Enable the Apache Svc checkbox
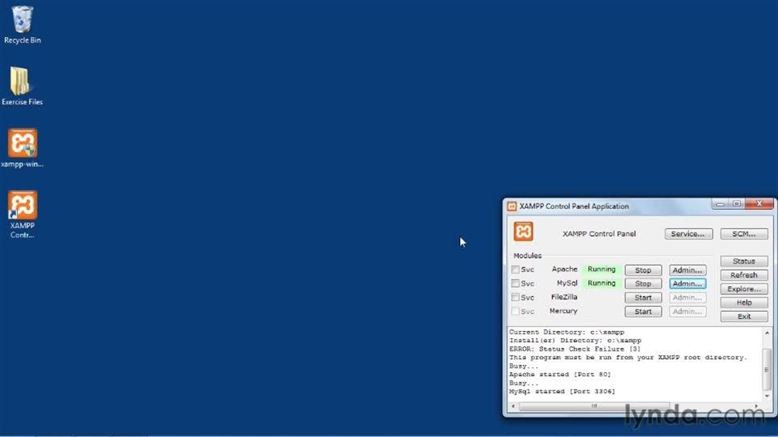This screenshot has height=437, width=778. click(515, 269)
